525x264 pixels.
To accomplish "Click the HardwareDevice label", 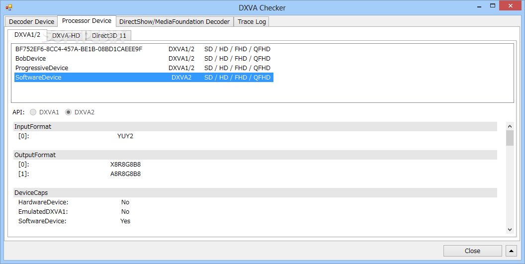I will pyautogui.click(x=43, y=202).
